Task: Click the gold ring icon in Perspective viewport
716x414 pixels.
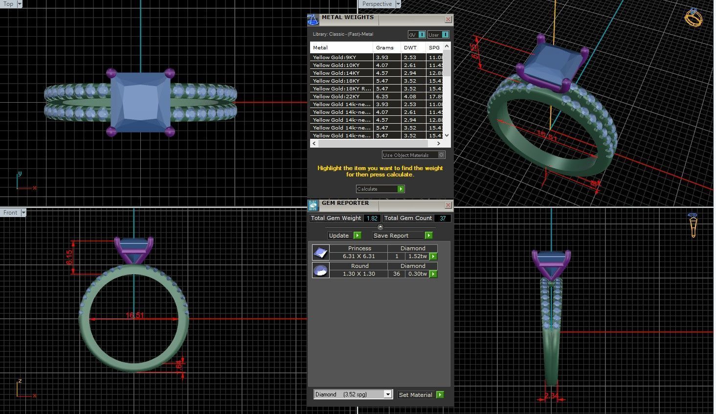Action: click(x=693, y=17)
